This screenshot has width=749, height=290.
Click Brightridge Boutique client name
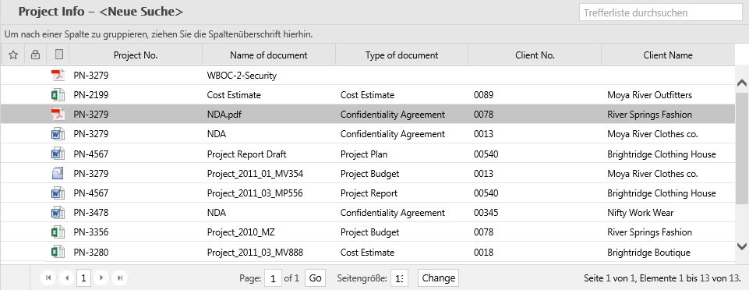[648, 252]
